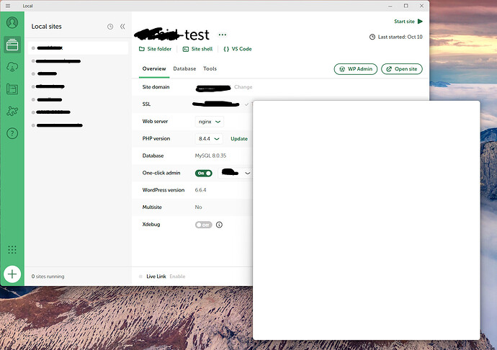This screenshot has width=497, height=350.
Task: Click the Open site button
Action: tap(402, 69)
